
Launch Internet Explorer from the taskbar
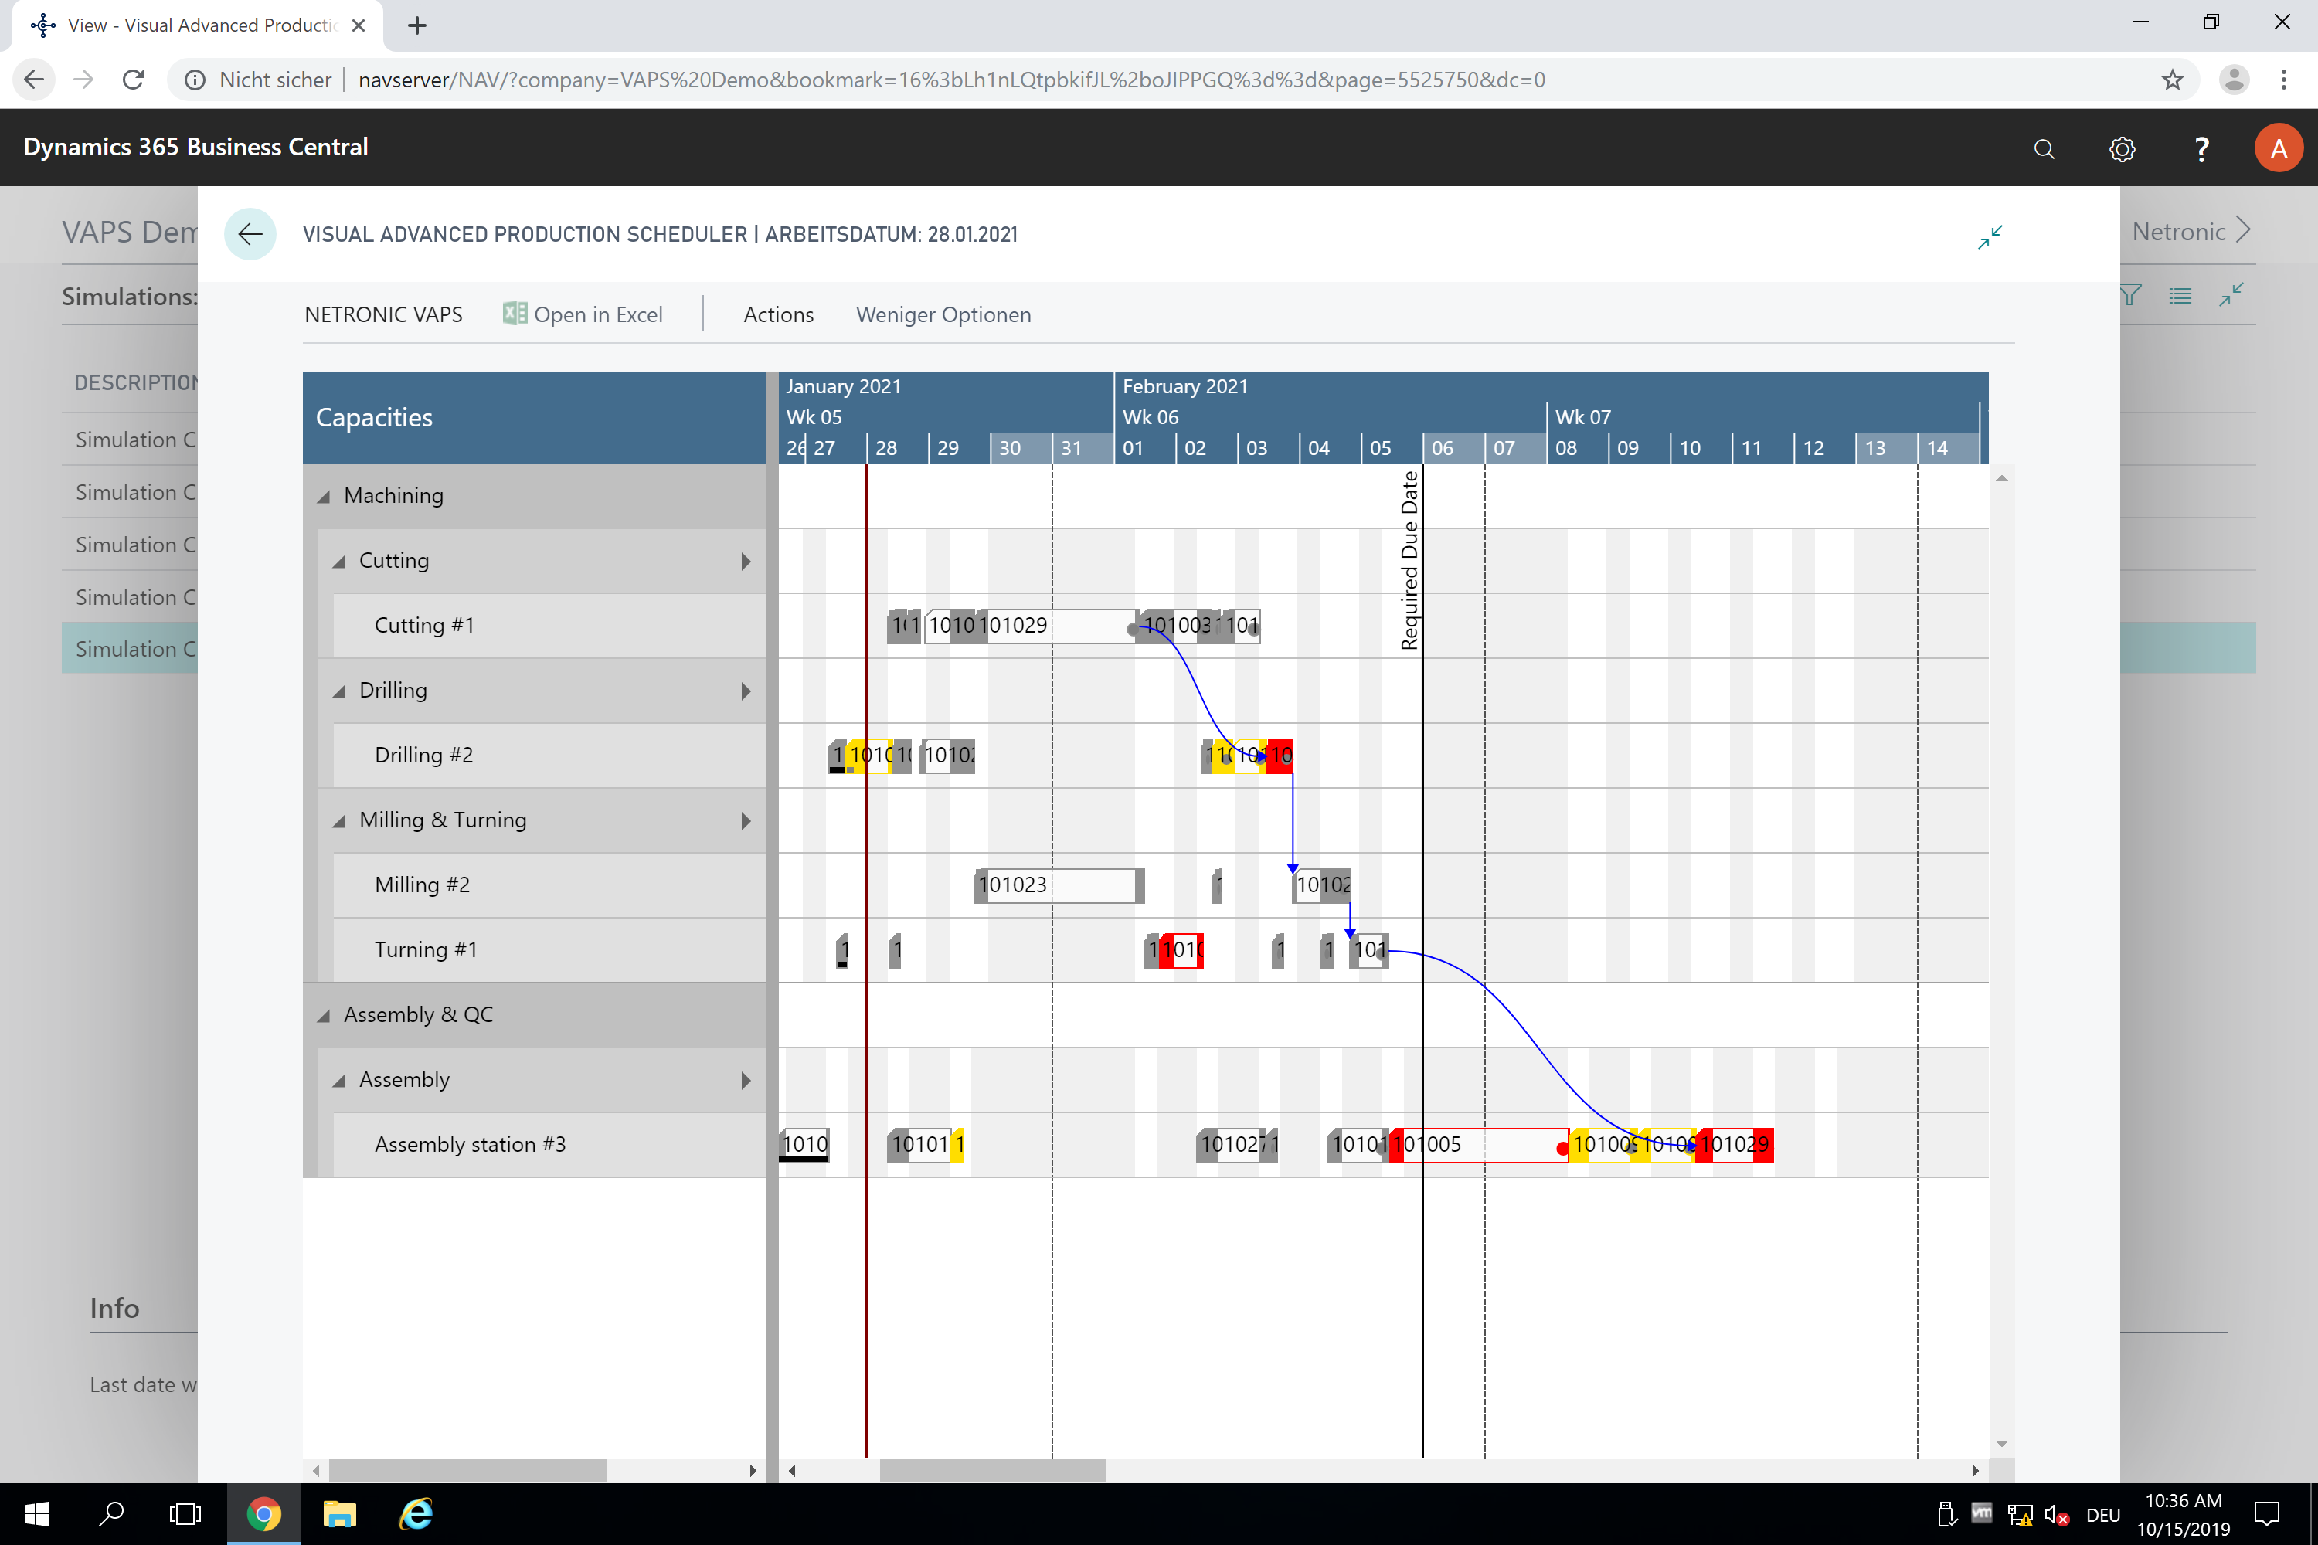click(416, 1513)
